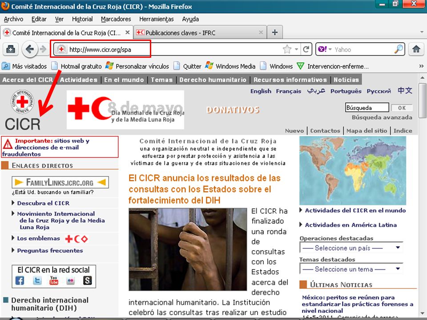Close the Publicaciones claves - IFRC tab
This screenshot has height=320, width=427.
tap(261, 32)
